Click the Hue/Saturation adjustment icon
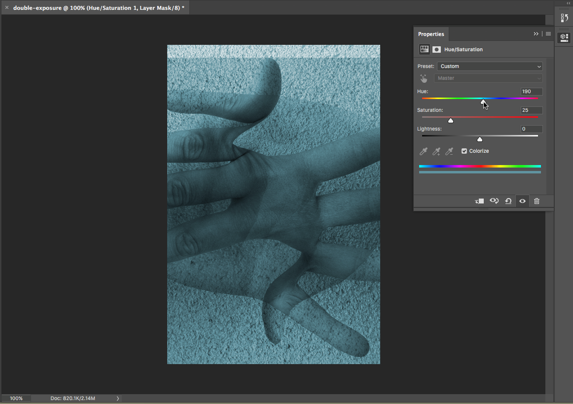Screen dimensions: 573x404 424,49
